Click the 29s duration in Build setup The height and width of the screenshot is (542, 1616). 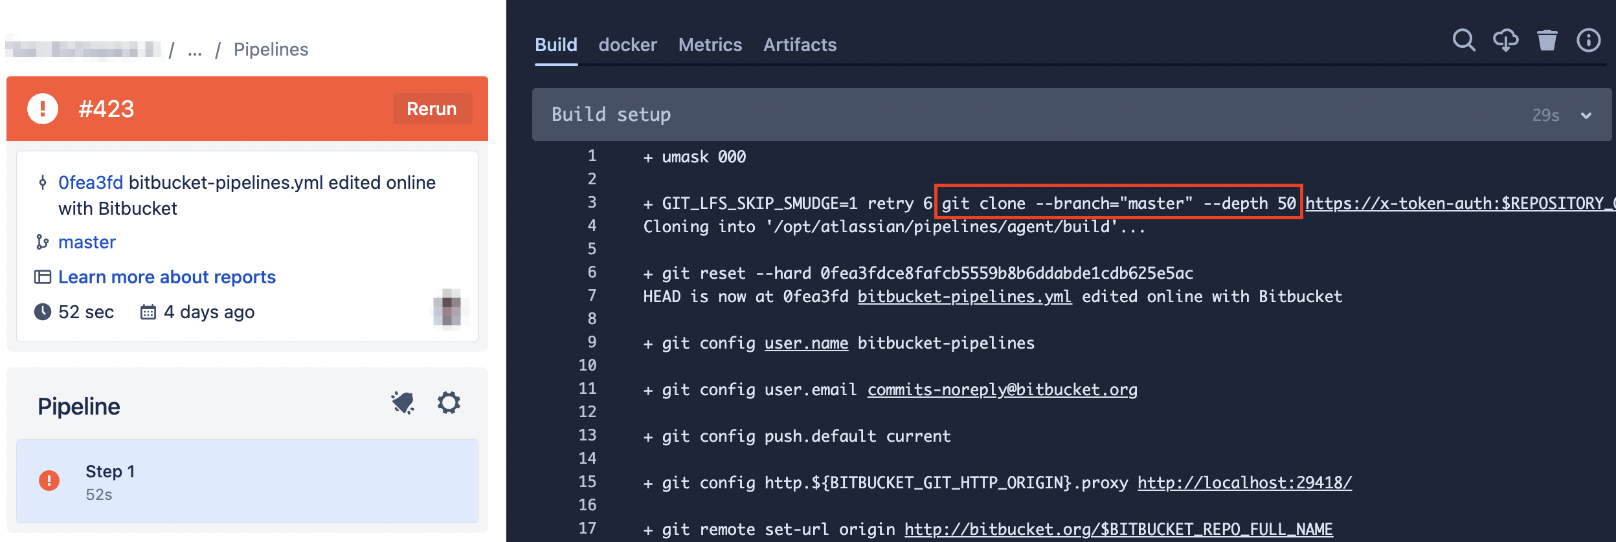[1545, 115]
